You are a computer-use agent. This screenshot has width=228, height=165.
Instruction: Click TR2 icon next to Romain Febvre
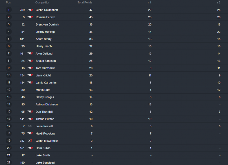pos(30,17)
